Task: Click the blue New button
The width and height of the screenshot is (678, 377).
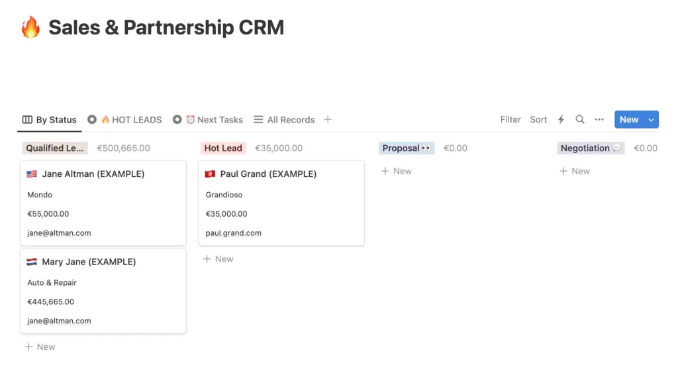Action: point(629,119)
